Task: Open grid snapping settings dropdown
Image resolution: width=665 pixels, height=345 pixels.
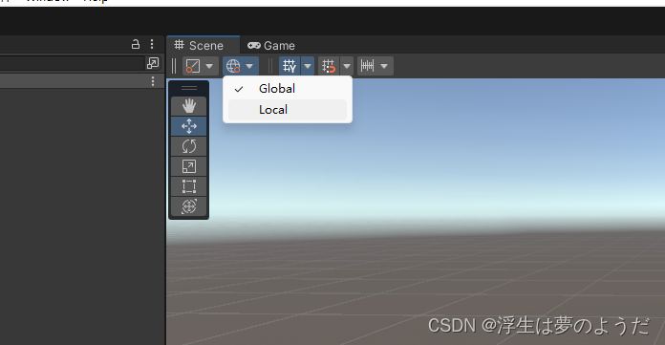Action: [347, 66]
